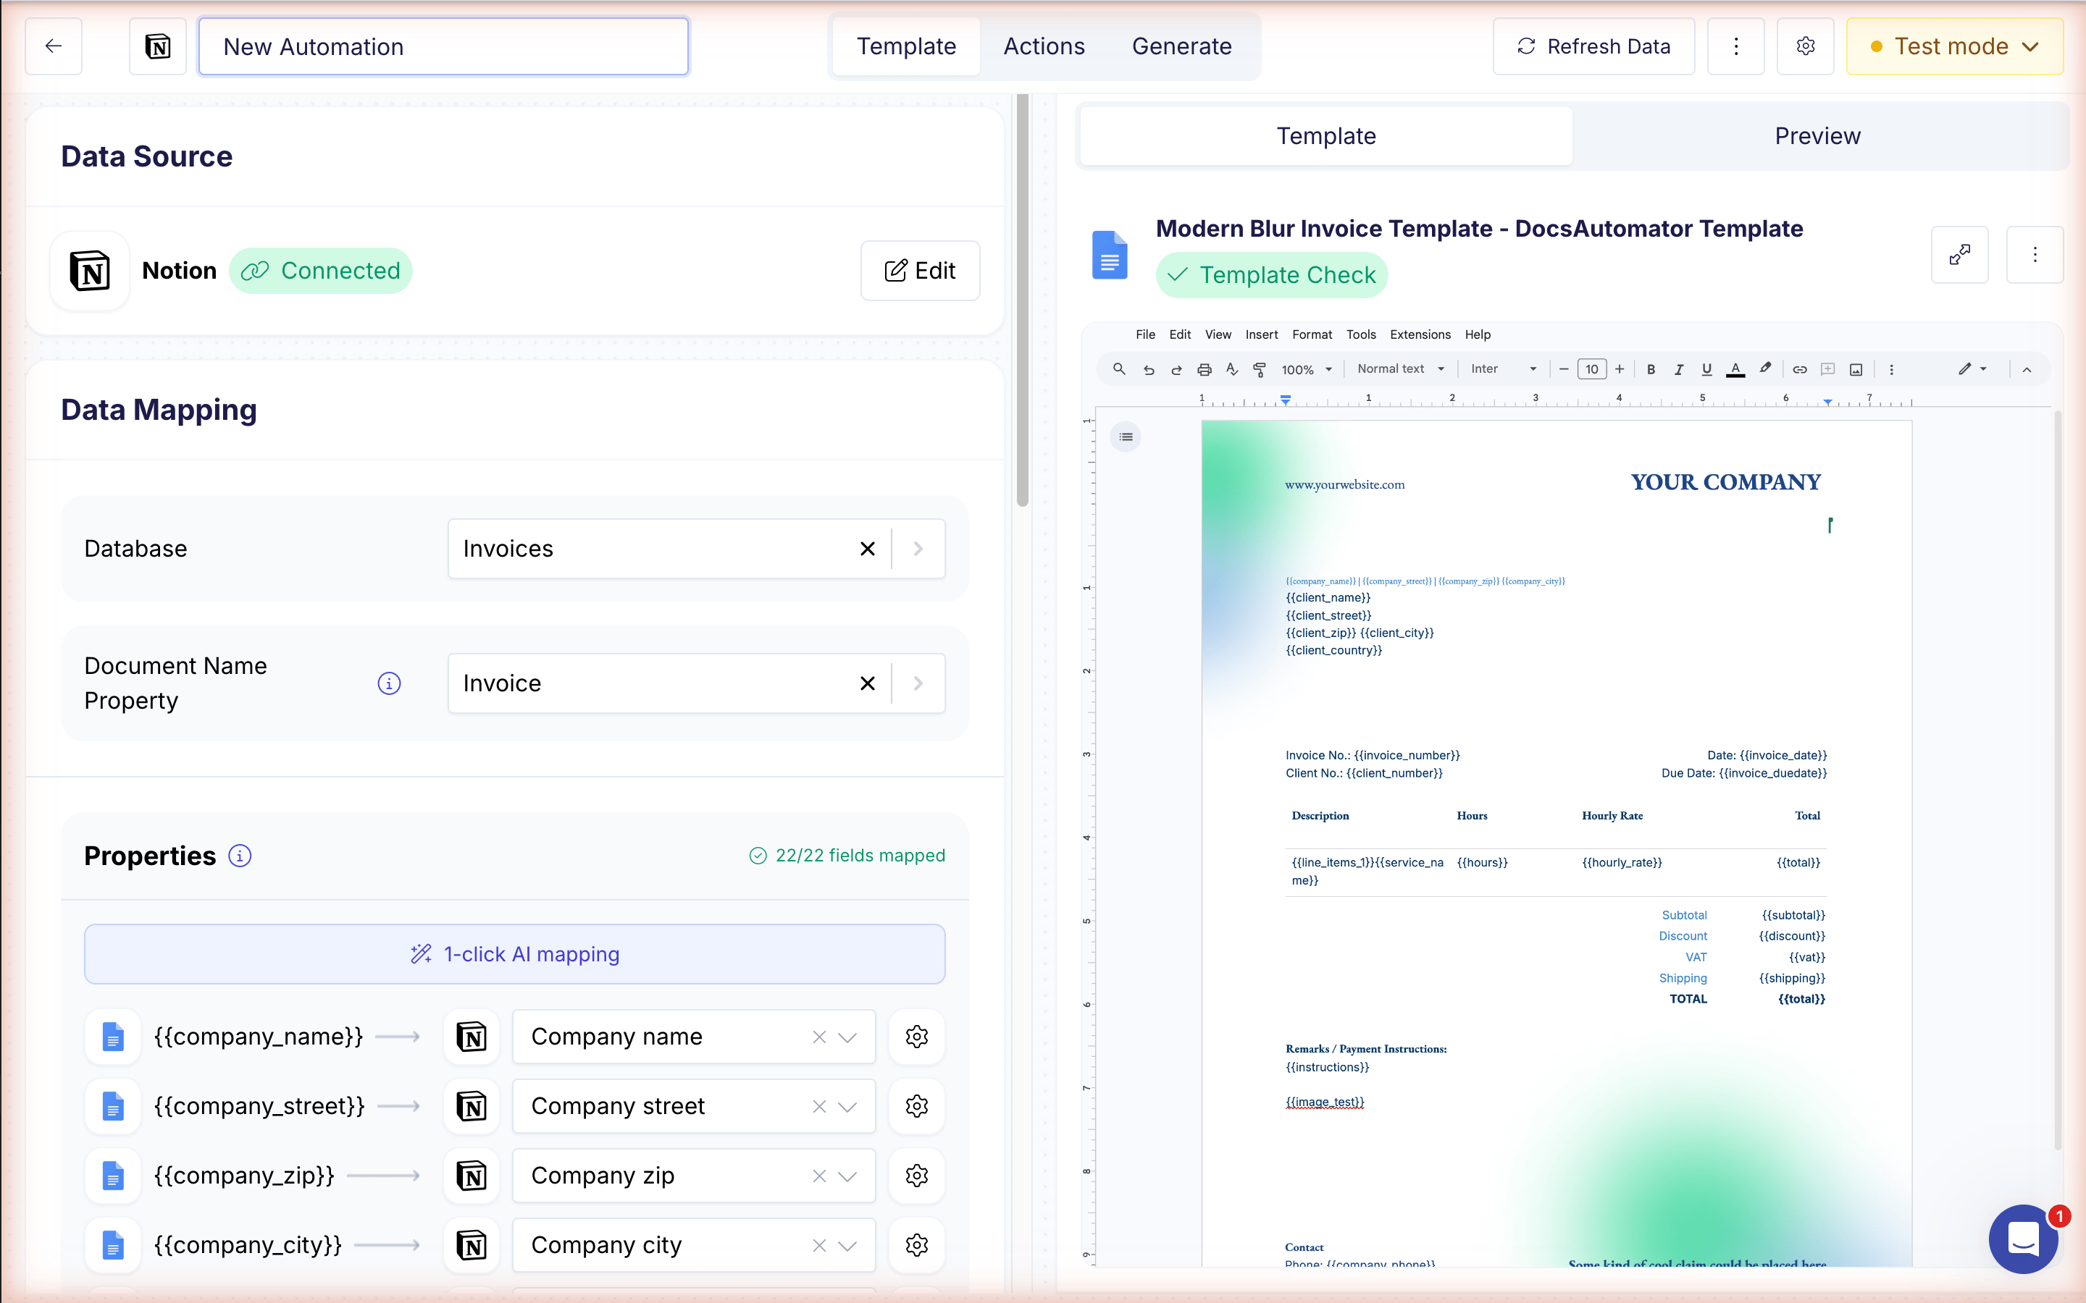Collapse the Docs toolbar with caret
The width and height of the screenshot is (2086, 1303).
click(x=2027, y=370)
